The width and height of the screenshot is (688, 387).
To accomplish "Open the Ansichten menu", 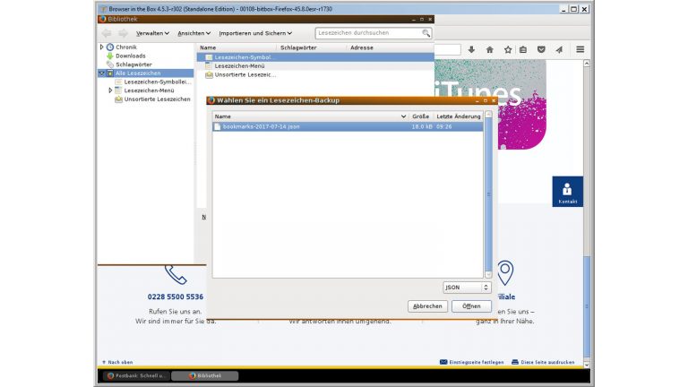I will [x=193, y=33].
